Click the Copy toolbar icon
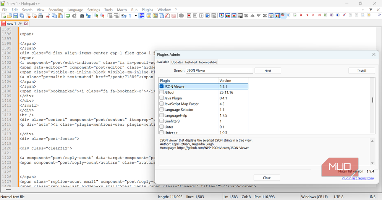Screen dimensions: 382x200 click(x=54, y=16)
